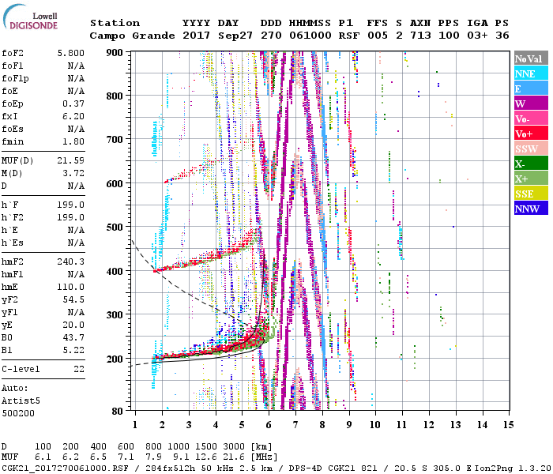Click the MUF 21.6 value for 3000 km
This screenshot has width=553, height=474.
[x=234, y=457]
